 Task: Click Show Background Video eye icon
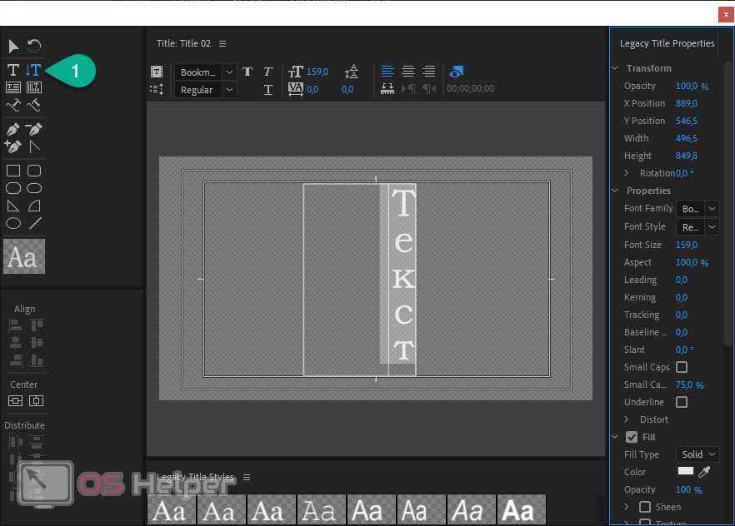(x=456, y=72)
